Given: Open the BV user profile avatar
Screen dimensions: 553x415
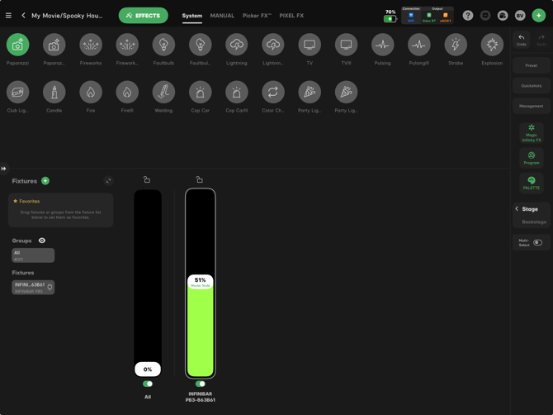Looking at the screenshot, I should point(520,16).
